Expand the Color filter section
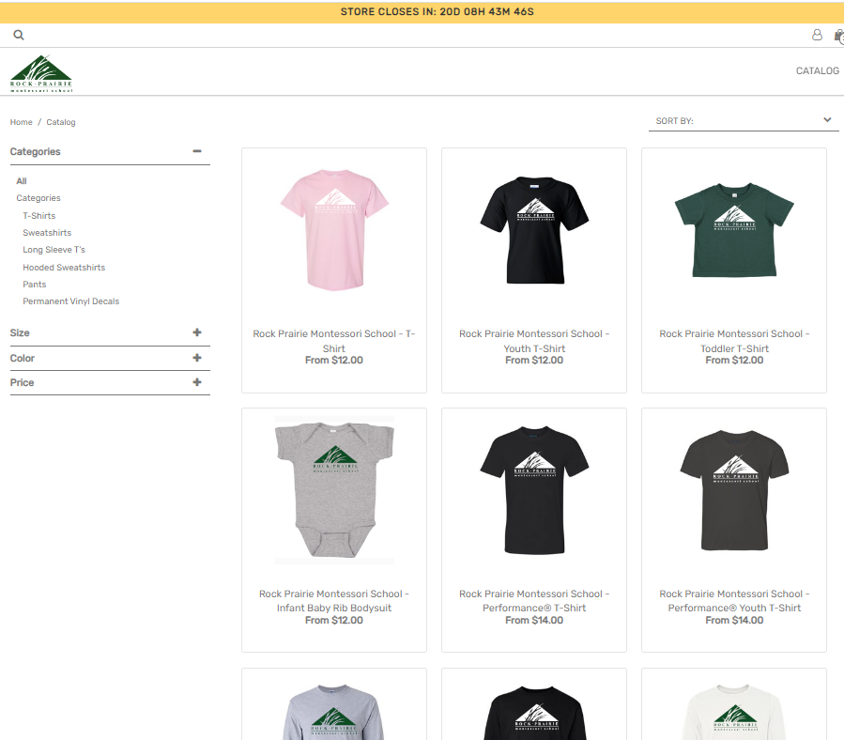This screenshot has width=844, height=740. [197, 358]
